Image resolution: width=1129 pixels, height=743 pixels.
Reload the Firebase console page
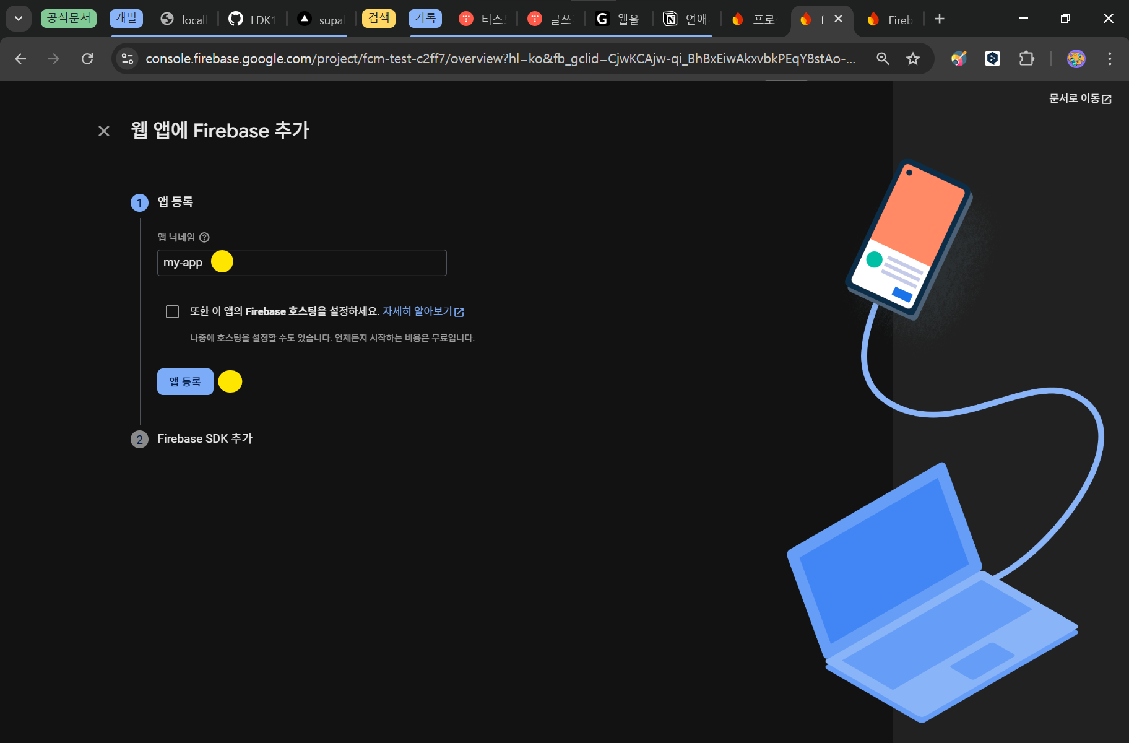87,59
